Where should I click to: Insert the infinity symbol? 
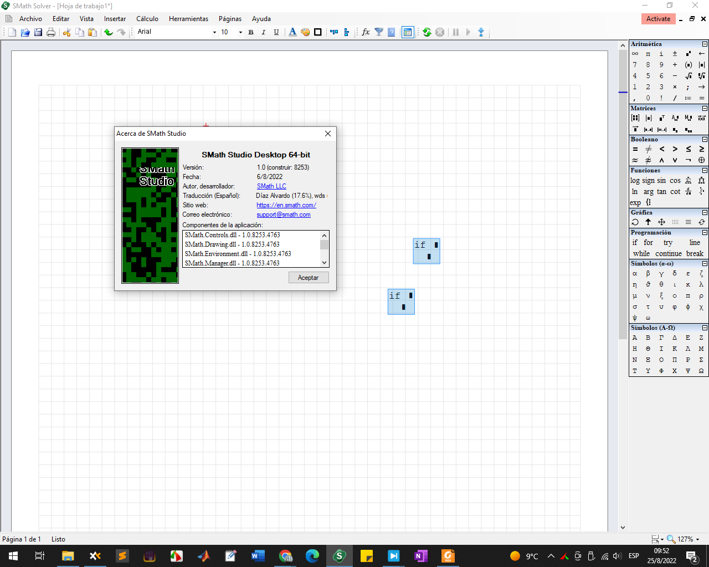[x=635, y=54]
